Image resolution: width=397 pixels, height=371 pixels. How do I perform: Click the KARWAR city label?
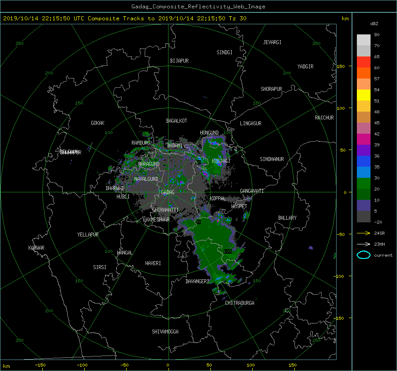(x=36, y=248)
